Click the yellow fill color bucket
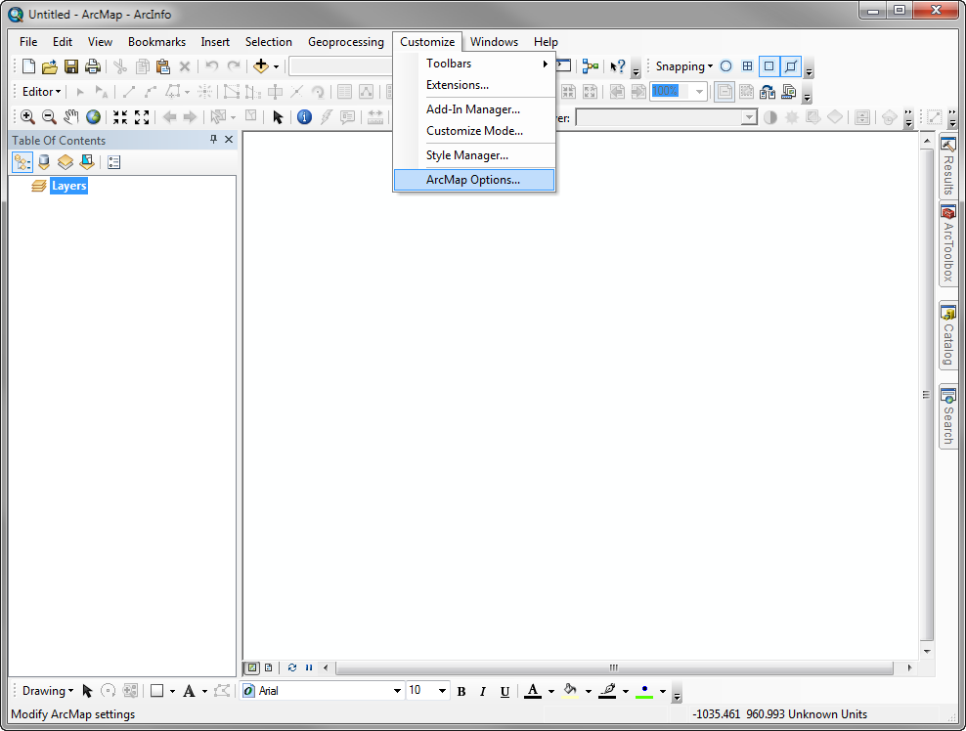This screenshot has height=731, width=966. 571,691
